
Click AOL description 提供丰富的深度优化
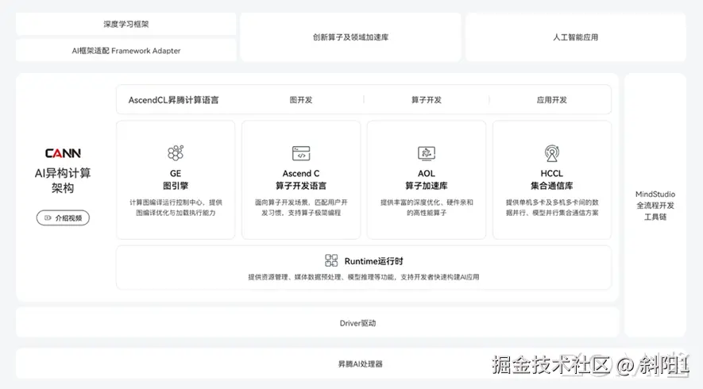click(x=427, y=207)
